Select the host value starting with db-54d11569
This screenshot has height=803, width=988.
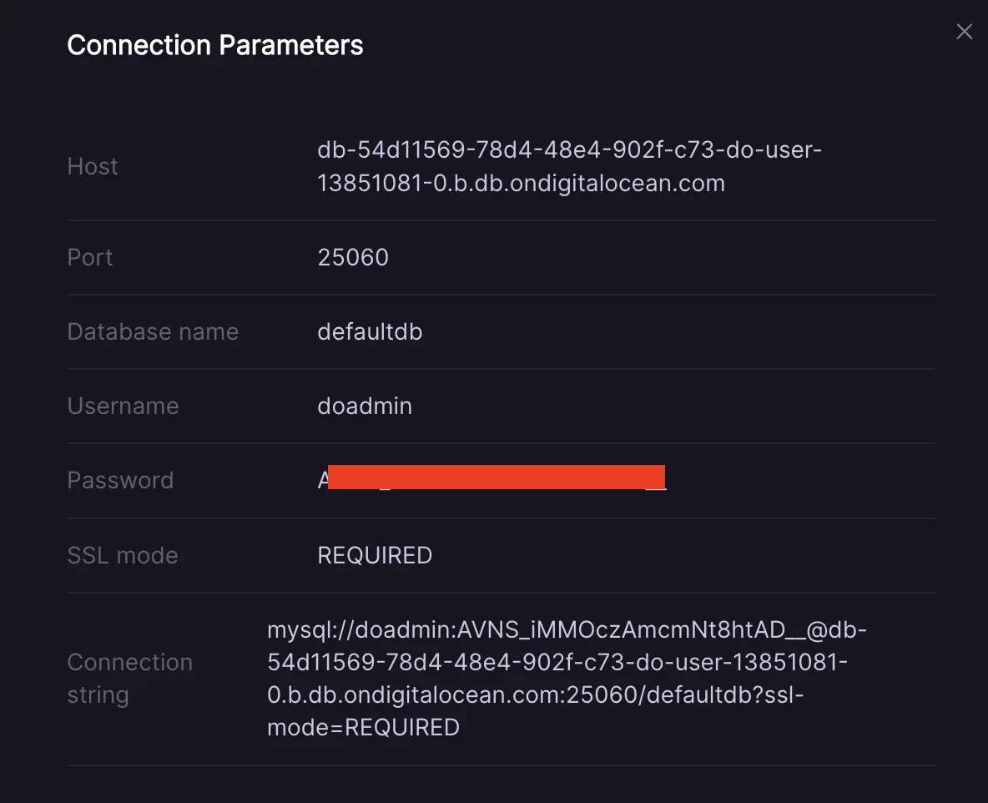pos(569,150)
